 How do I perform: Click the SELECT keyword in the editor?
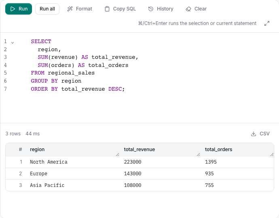(x=41, y=42)
